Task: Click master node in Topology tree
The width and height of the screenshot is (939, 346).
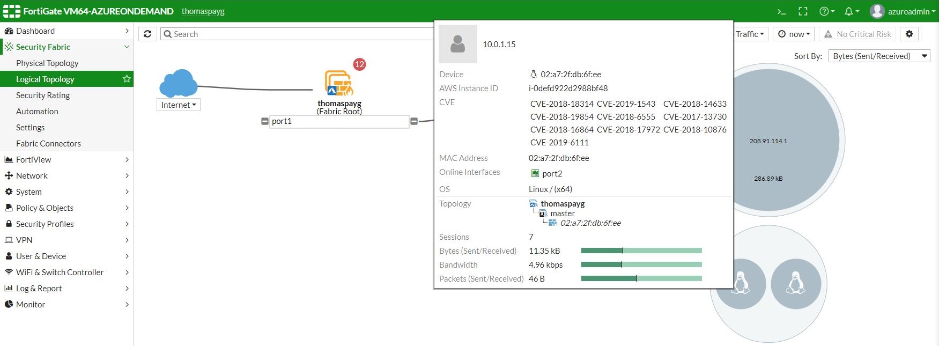Action: click(562, 213)
